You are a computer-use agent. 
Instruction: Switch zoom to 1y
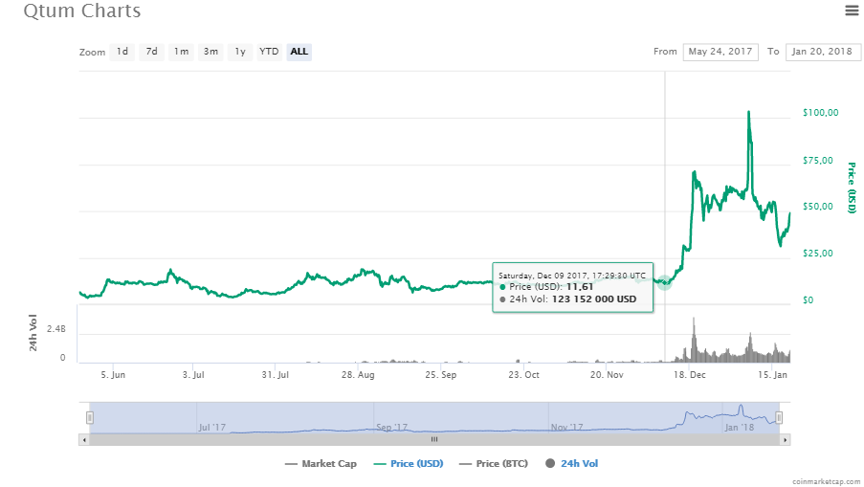240,52
